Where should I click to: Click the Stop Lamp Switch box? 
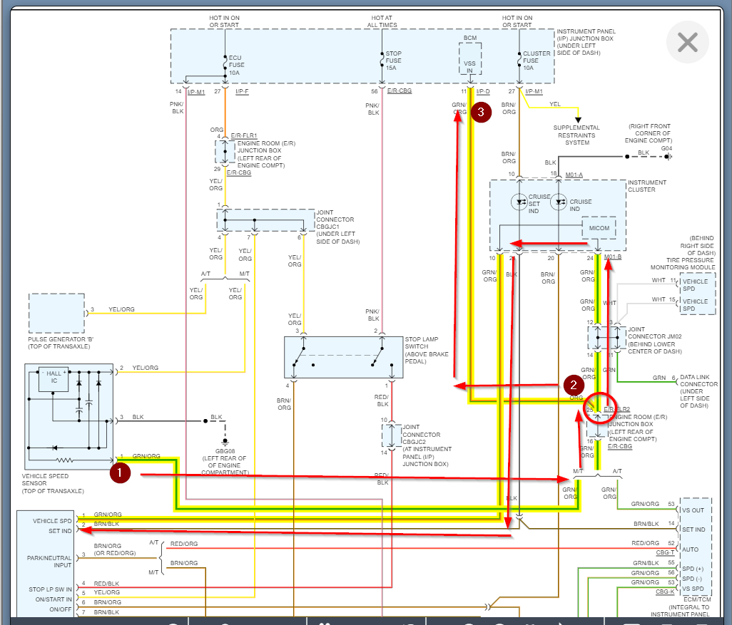point(344,357)
